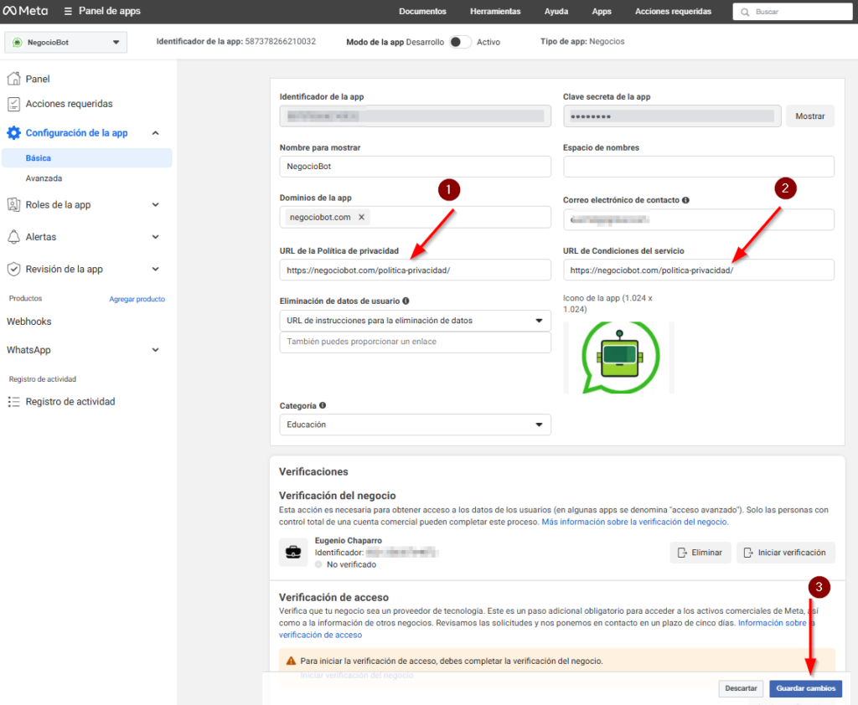The image size is (858, 705).
Task: Click the Espacio de nombres field
Action: (x=699, y=167)
